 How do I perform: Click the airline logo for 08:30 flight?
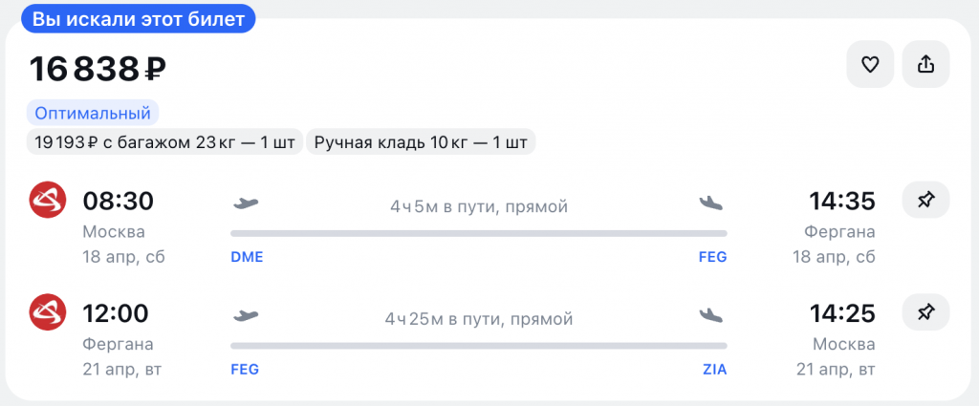(46, 201)
